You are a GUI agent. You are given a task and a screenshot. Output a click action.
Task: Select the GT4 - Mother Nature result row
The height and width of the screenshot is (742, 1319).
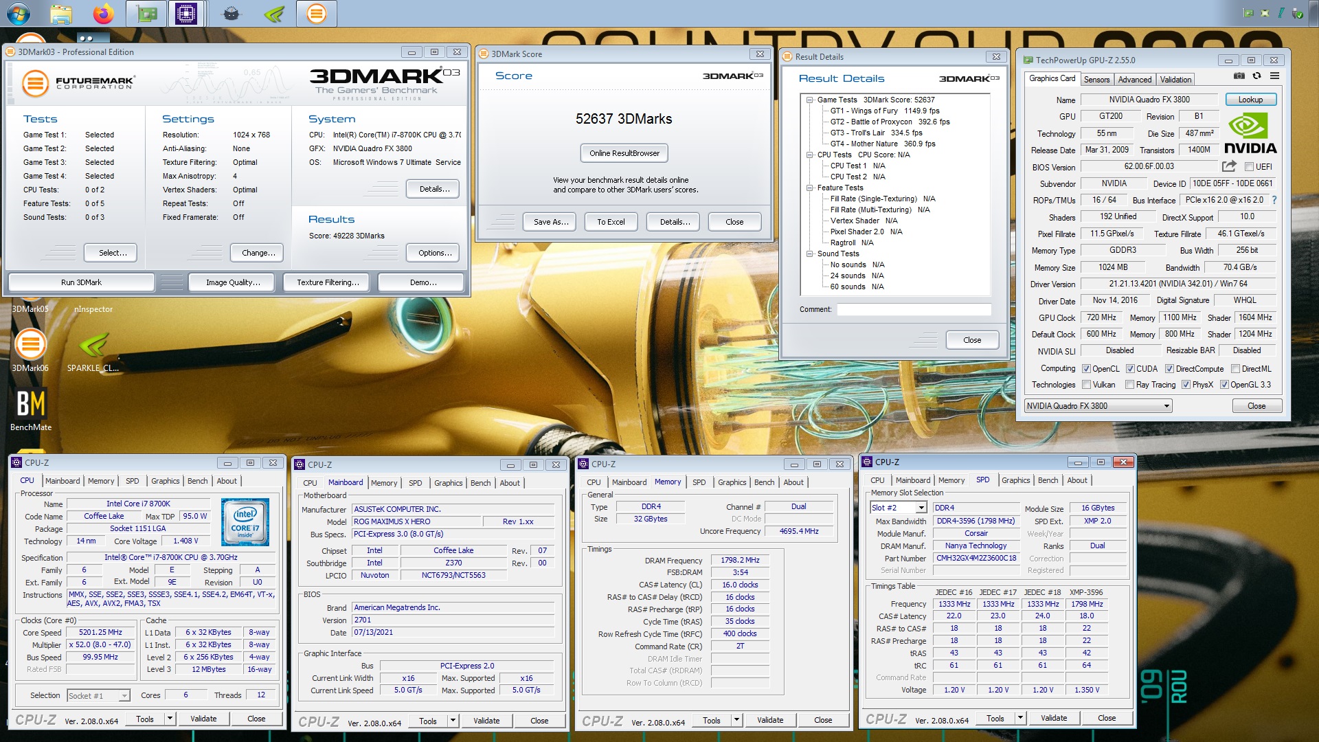click(883, 144)
